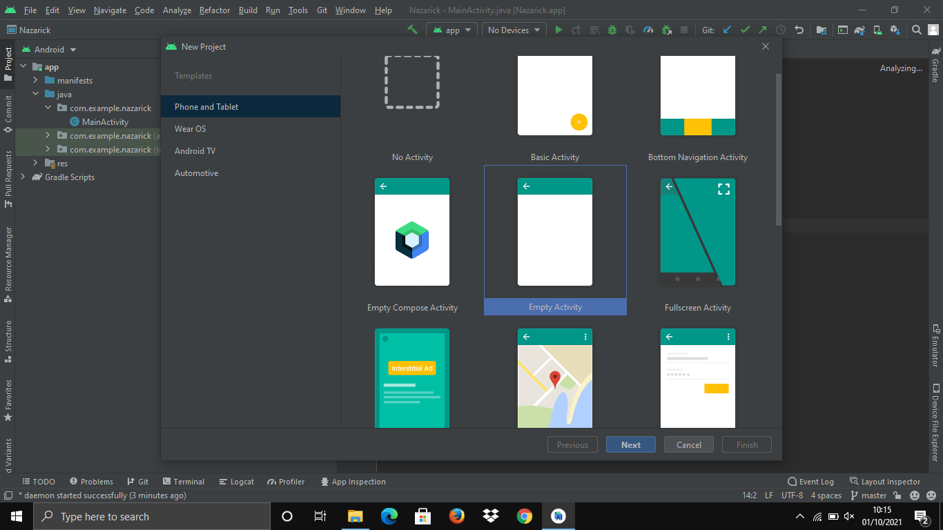Select the Wear OS template category
The width and height of the screenshot is (943, 530).
(190, 128)
